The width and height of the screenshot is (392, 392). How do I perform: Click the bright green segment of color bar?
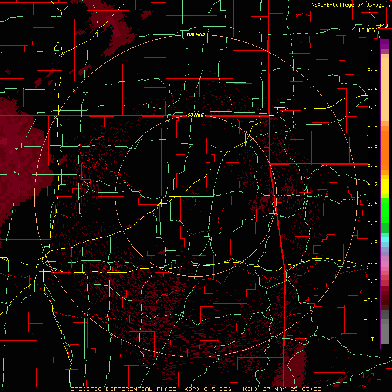pos(385,210)
